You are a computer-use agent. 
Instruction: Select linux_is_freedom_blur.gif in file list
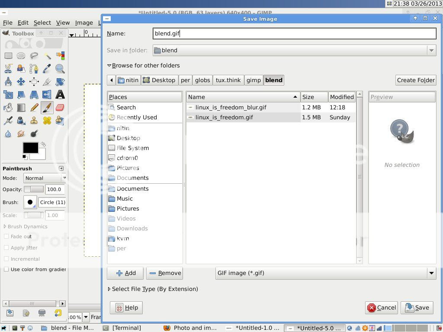(271, 107)
